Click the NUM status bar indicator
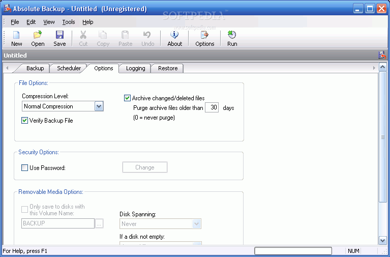Screen dimensions: 390x257 coord(353,251)
